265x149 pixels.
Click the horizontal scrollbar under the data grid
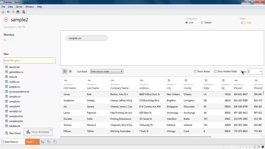136,137
